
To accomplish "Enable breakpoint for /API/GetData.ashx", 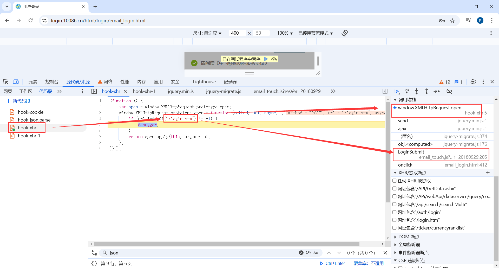I will click(x=395, y=188).
